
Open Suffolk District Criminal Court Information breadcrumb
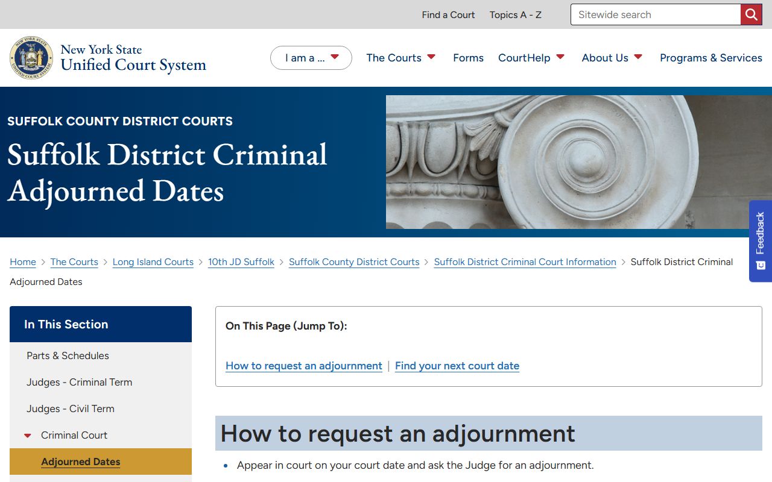525,262
